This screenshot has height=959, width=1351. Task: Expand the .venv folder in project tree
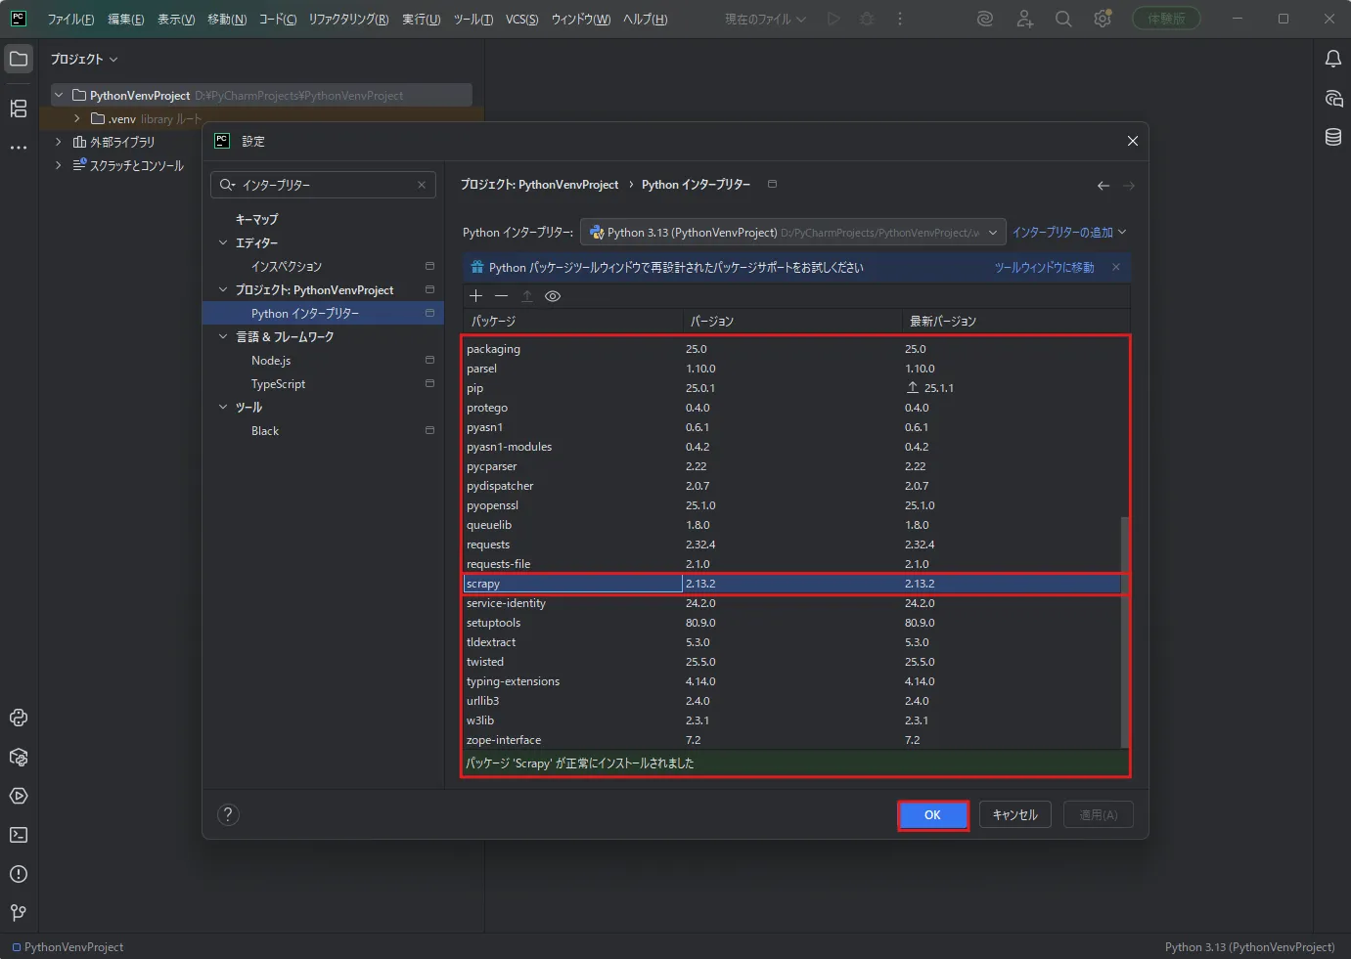[77, 118]
